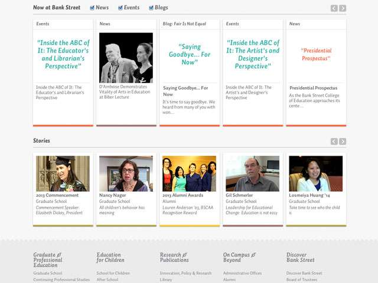Open the Educator's and Librarian's Perspective event heading
Image resolution: width=378 pixels, height=283 pixels.
(63, 54)
